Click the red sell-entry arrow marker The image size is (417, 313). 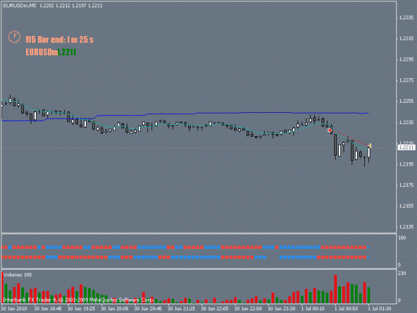(x=330, y=130)
